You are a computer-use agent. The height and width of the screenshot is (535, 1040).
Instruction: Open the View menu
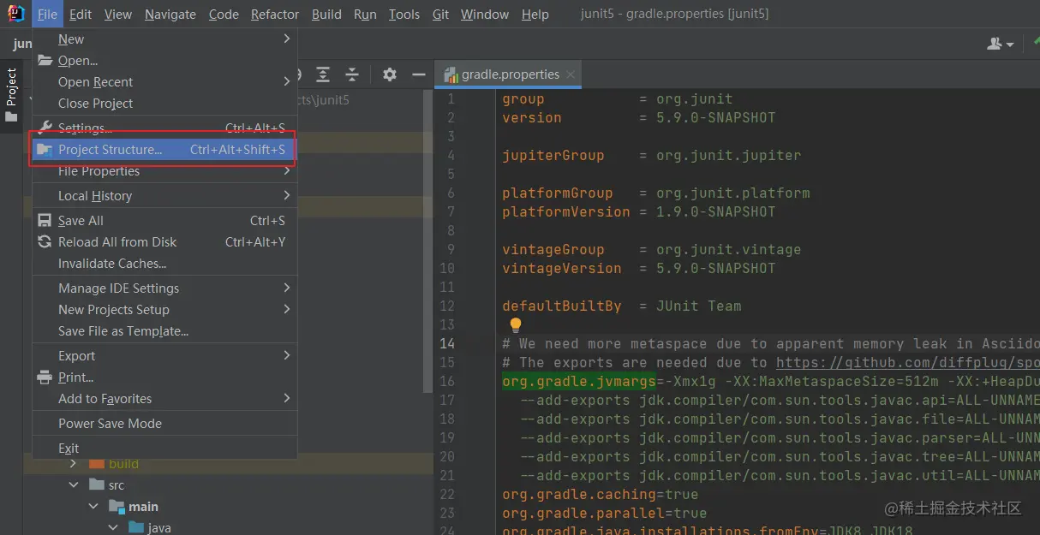[x=118, y=14]
